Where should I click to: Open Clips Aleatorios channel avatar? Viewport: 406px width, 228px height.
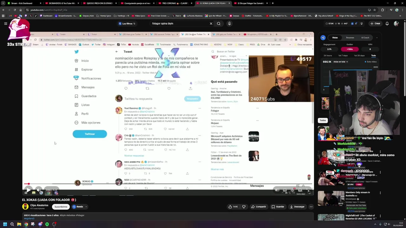(x=25, y=206)
